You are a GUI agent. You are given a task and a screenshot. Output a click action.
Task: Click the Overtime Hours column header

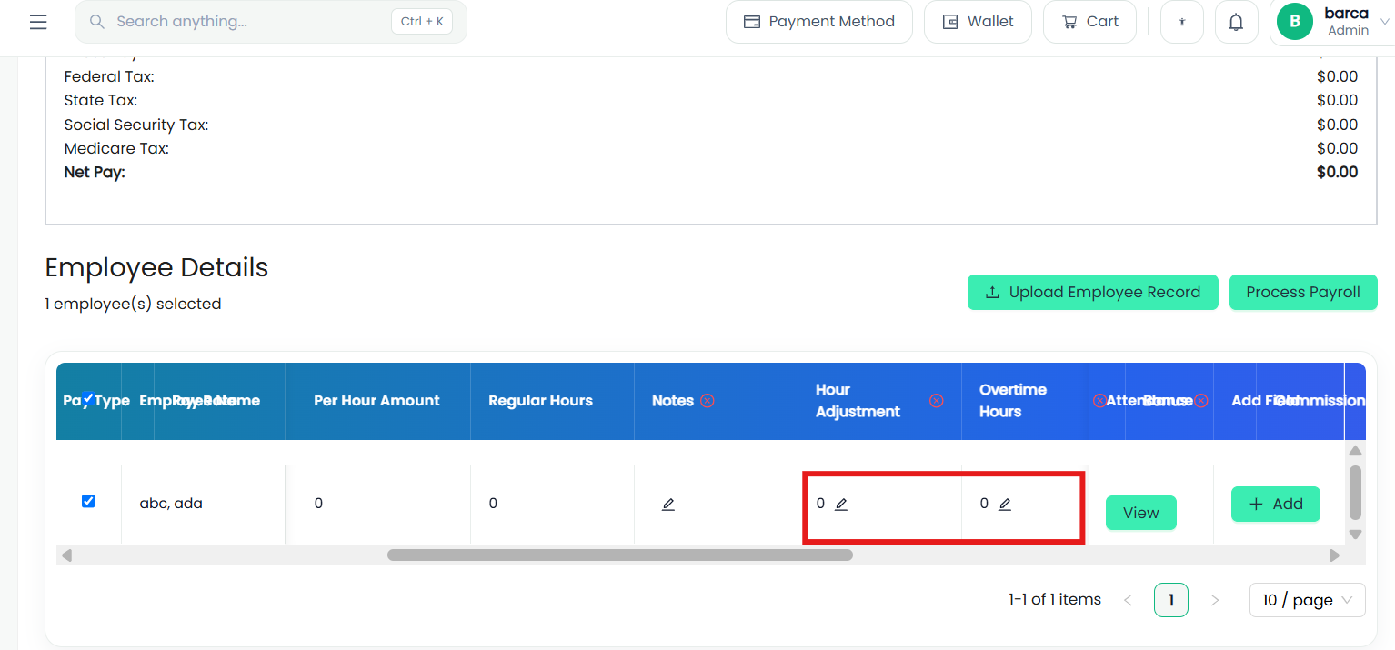pyautogui.click(x=1013, y=401)
